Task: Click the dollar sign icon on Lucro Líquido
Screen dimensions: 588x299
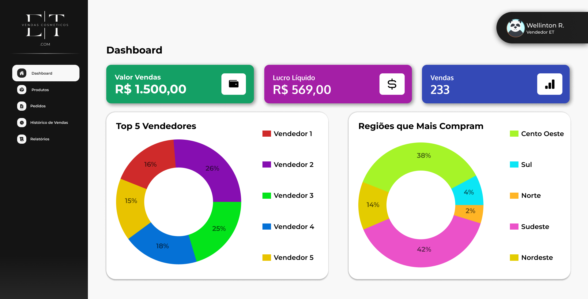Action: [x=392, y=84]
